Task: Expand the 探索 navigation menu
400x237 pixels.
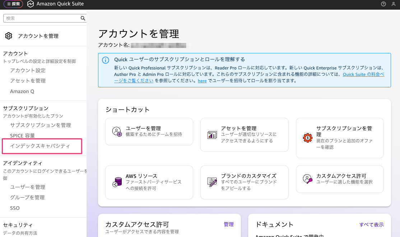Action: [x=13, y=4]
